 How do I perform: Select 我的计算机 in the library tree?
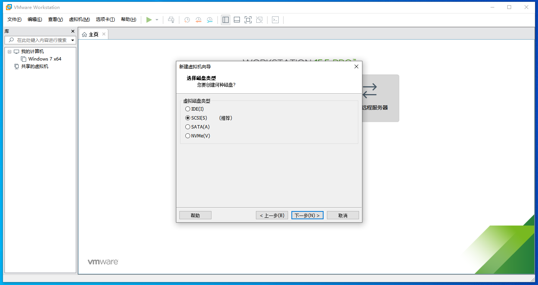[33, 52]
